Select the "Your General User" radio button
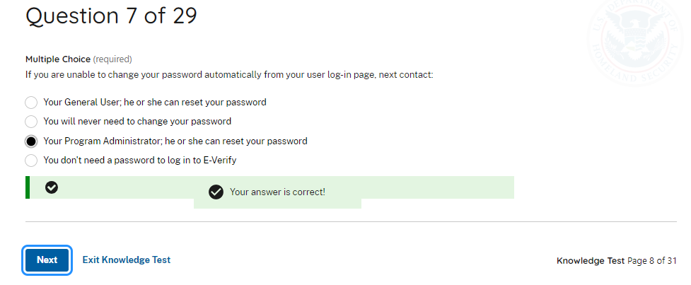 tap(31, 103)
